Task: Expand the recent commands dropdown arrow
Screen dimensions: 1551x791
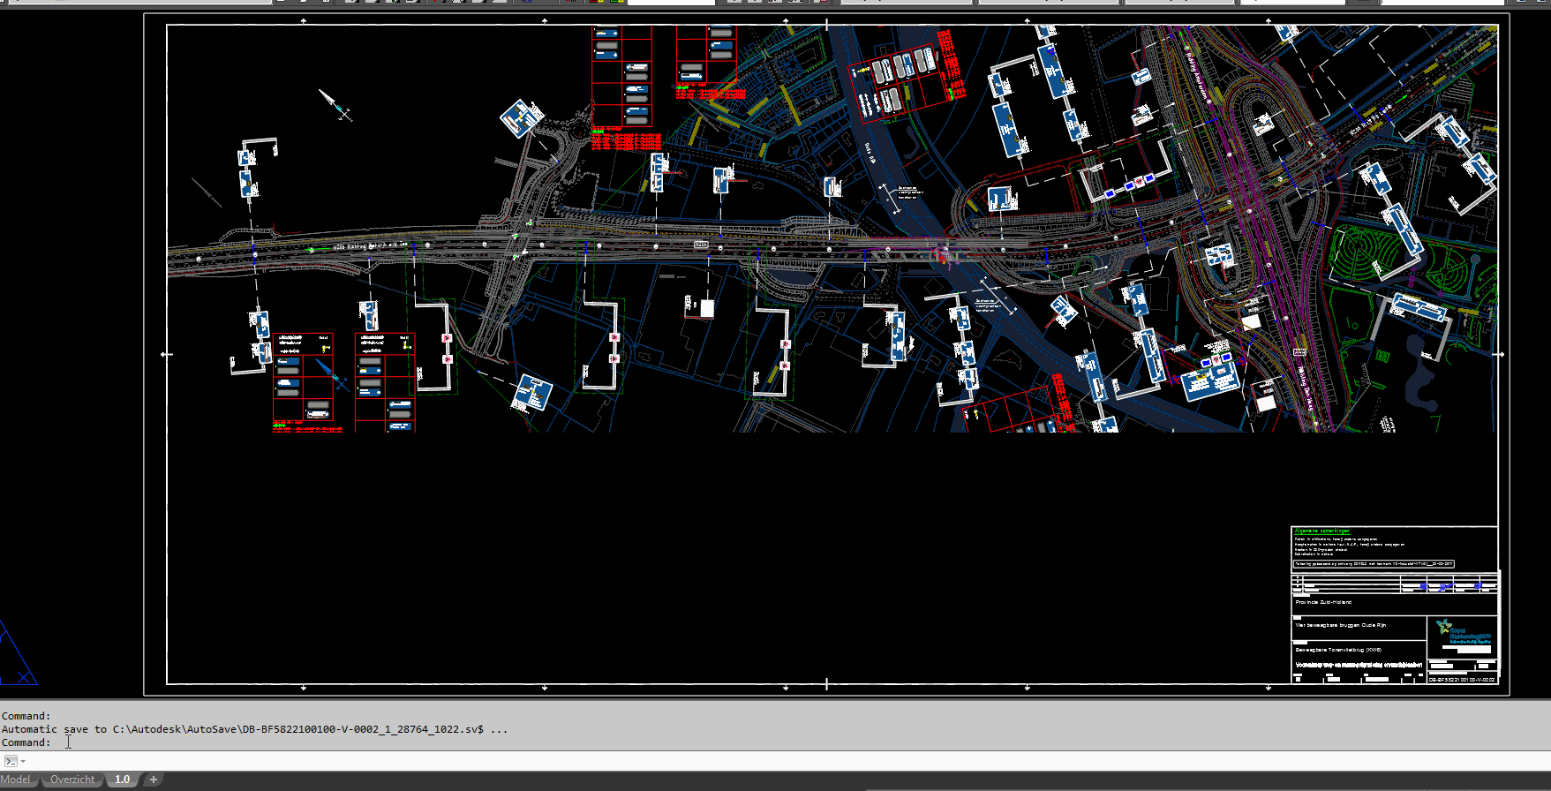Action: coord(23,761)
